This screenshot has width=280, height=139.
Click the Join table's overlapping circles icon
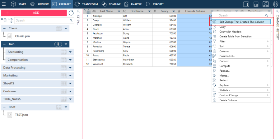58,44
